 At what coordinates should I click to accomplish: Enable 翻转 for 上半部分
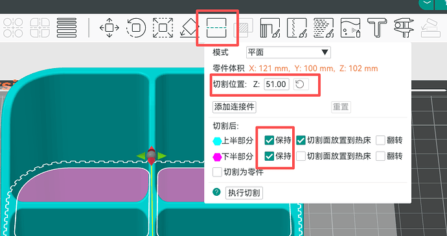[x=380, y=140]
